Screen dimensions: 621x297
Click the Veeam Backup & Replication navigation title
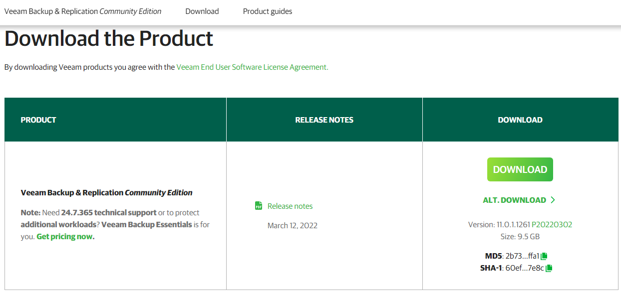coord(83,11)
